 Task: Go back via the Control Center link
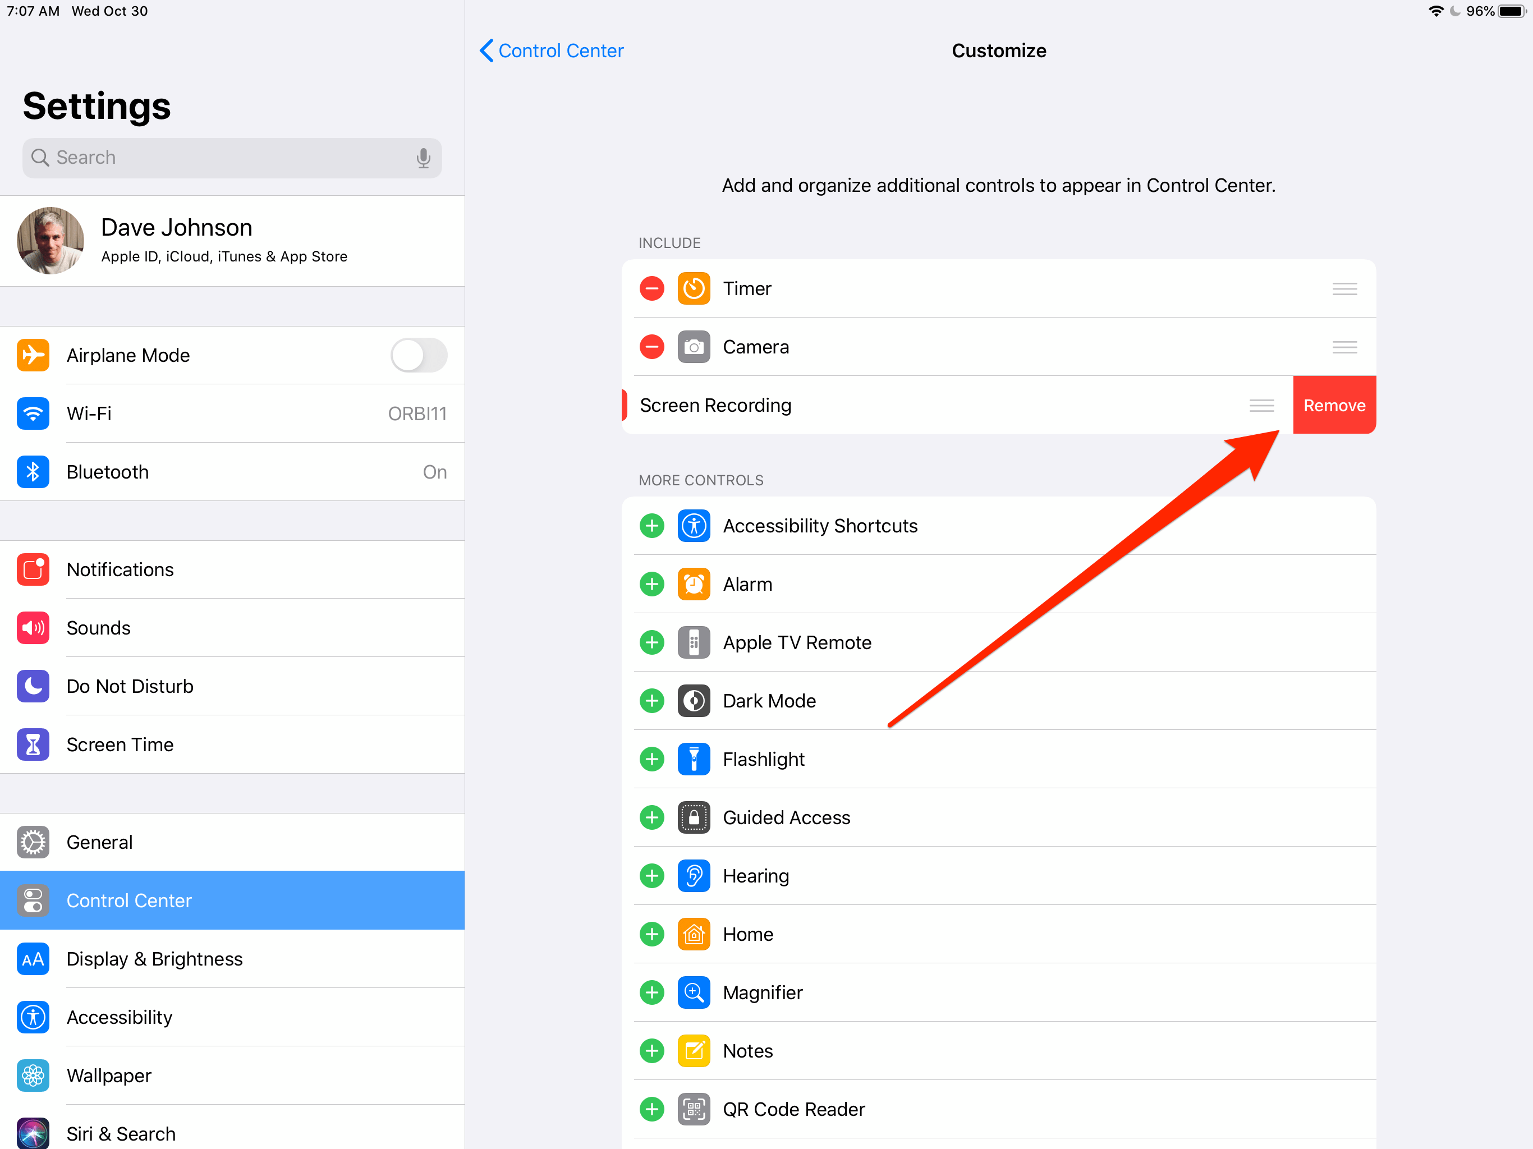coord(551,50)
